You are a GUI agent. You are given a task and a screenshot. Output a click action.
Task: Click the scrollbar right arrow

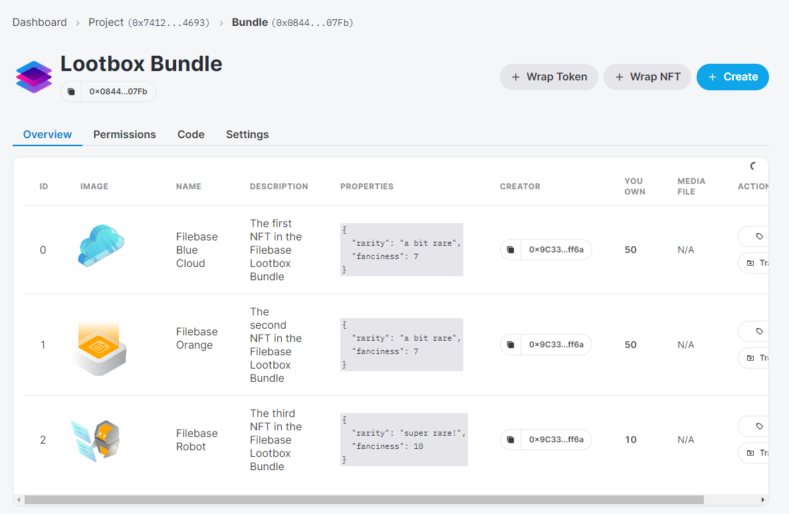tap(763, 499)
